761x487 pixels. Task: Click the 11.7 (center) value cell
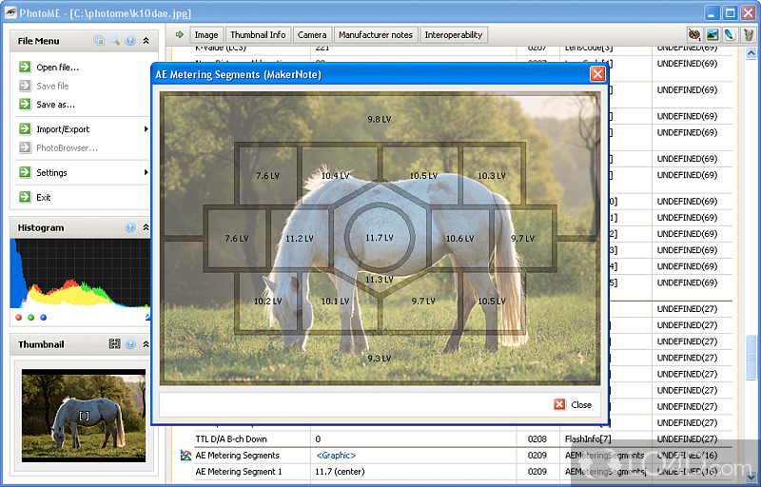[340, 472]
